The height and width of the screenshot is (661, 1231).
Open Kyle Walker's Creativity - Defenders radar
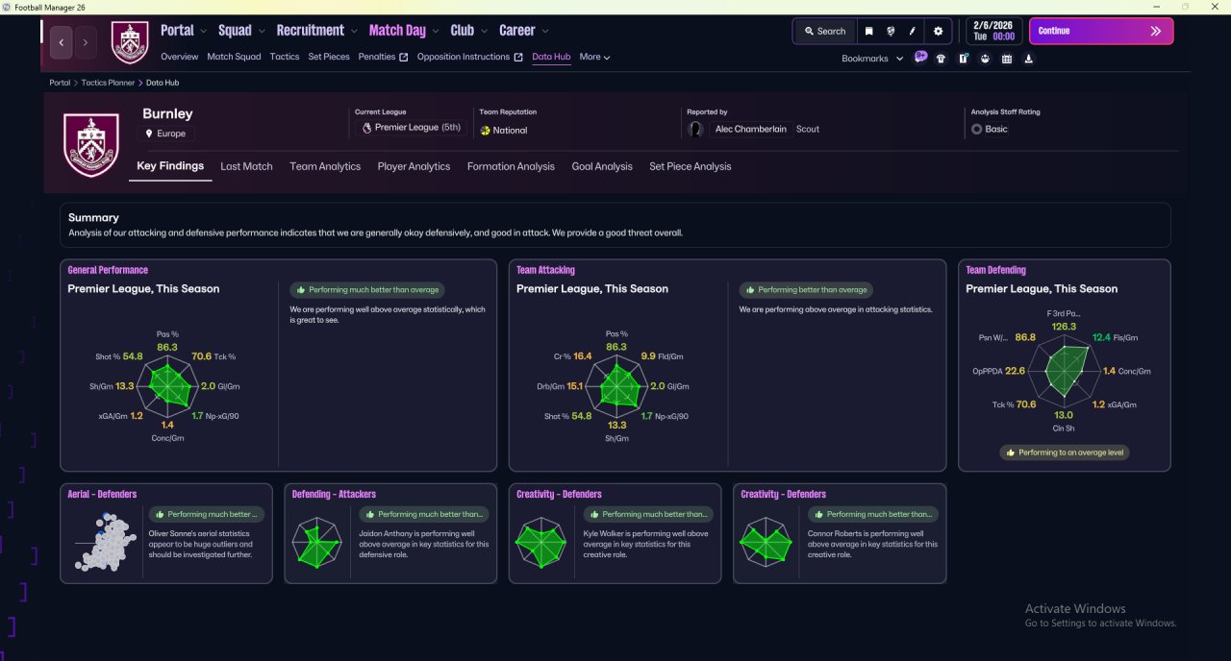(x=541, y=544)
